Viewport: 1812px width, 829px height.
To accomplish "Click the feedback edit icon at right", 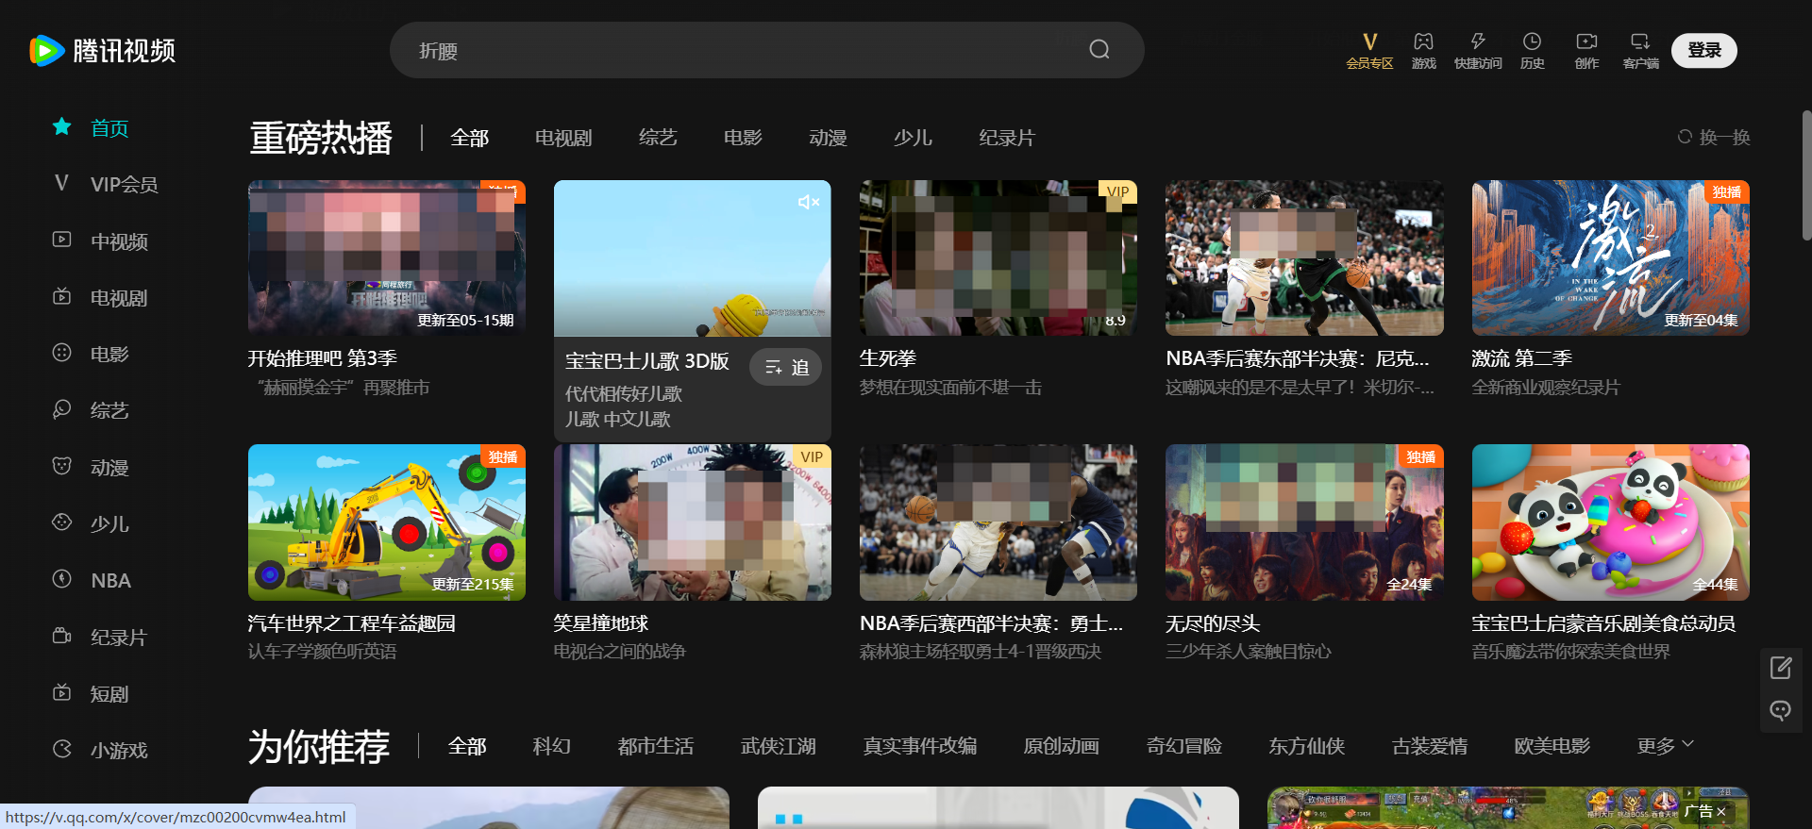I will point(1781,669).
